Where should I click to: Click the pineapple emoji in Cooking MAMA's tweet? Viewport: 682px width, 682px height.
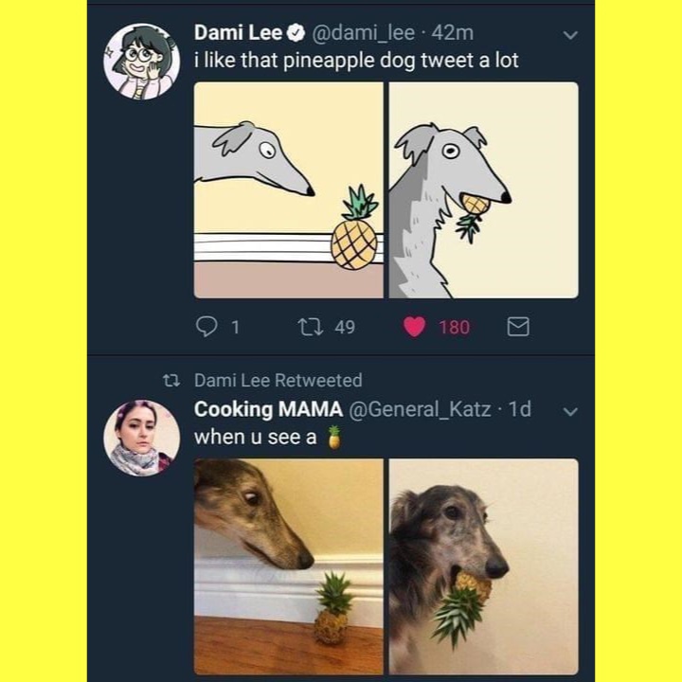(332, 437)
